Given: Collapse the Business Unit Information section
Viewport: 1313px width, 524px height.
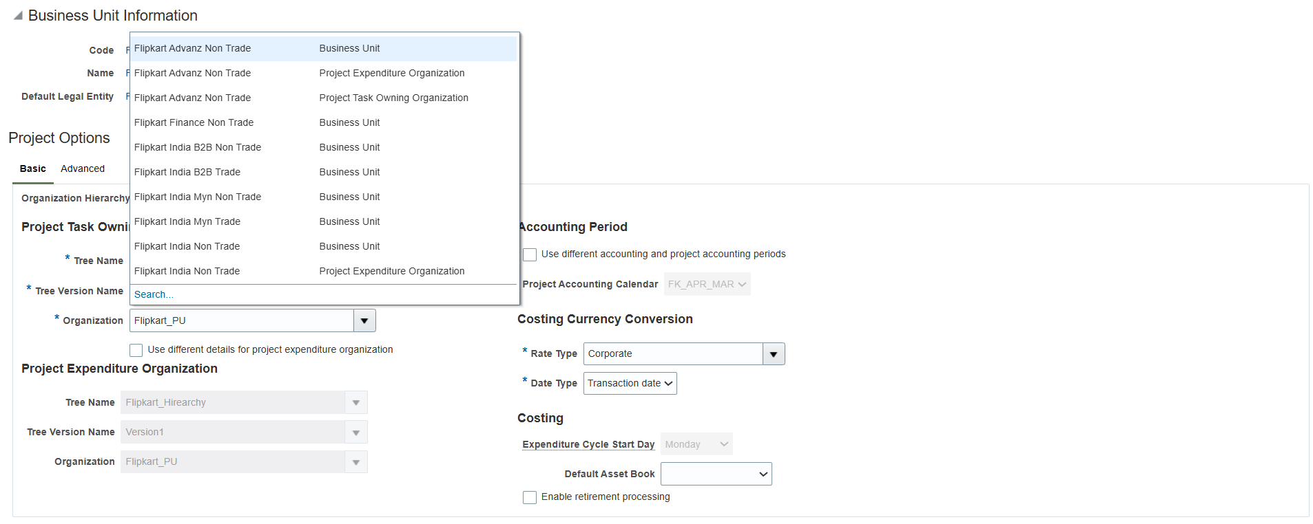Looking at the screenshot, I should click(x=18, y=15).
